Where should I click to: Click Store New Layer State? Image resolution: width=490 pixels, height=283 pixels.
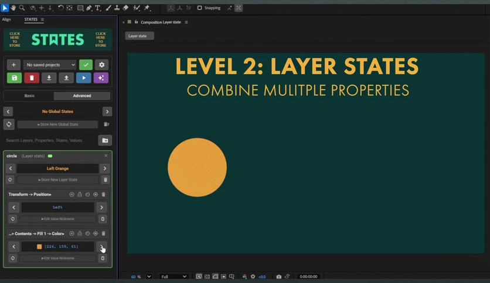tap(58, 180)
